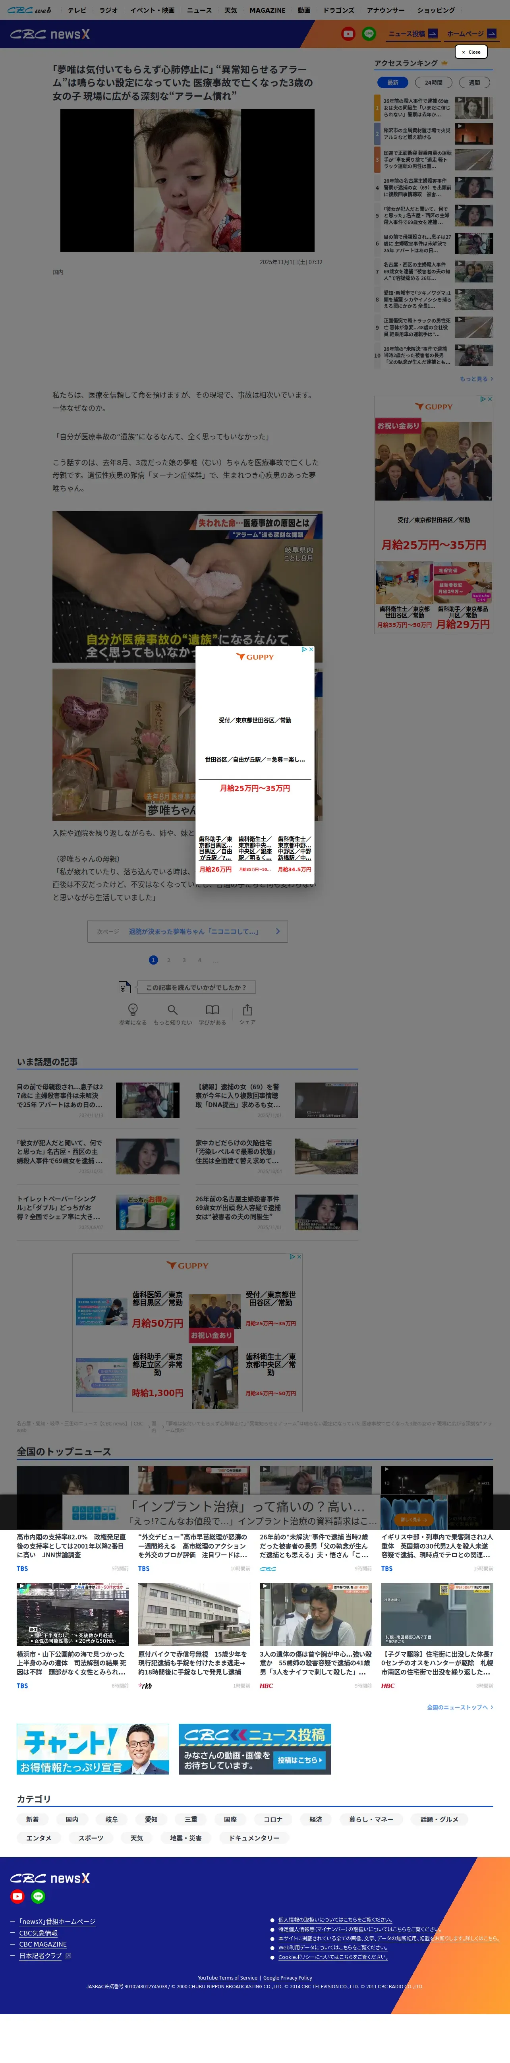The height and width of the screenshot is (2063, 510).
Task: Open footer link CBC気象情報
Action: 39,1933
